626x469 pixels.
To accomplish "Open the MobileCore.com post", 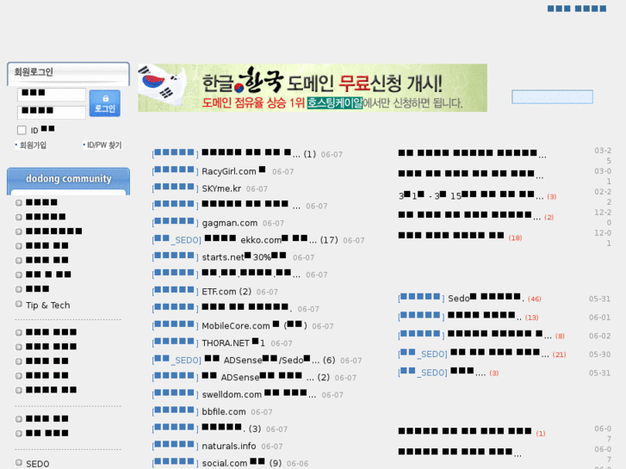I will [254, 325].
